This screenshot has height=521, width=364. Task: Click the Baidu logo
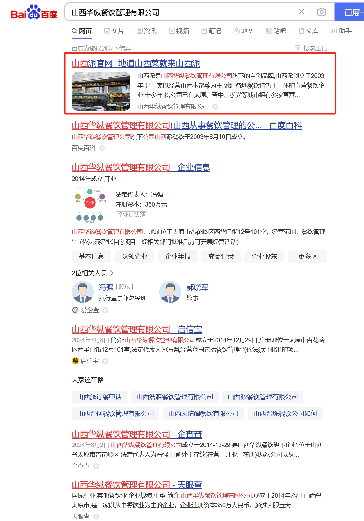[x=34, y=12]
